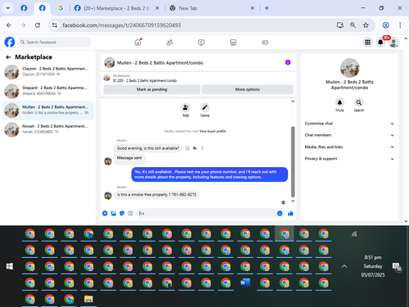Go to the Home feed icon
The image size is (409, 307).
pyautogui.click(x=138, y=43)
